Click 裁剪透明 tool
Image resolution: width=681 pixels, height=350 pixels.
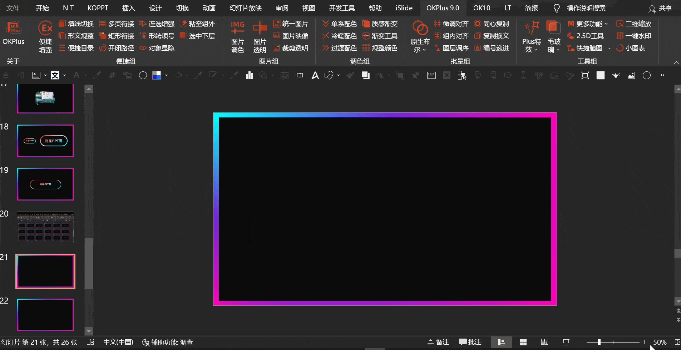pos(291,48)
